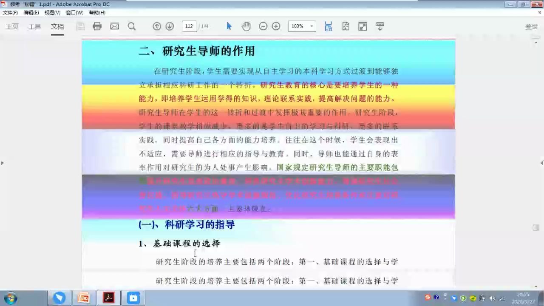Expand the right-edge panel arrow
The height and width of the screenshot is (306, 544).
click(x=541, y=163)
